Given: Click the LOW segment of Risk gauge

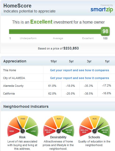Looking at the screenshot, I should point(33,131).
